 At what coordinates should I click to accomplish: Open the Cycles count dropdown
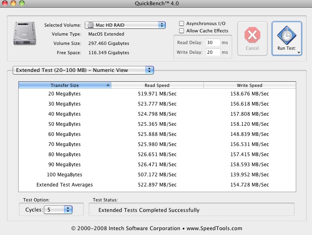click(58, 210)
